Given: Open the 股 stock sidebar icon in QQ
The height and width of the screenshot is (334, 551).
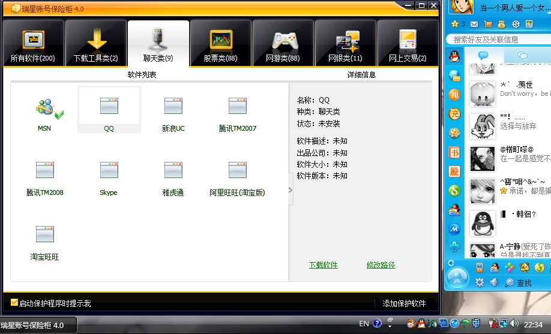Looking at the screenshot, I should click(x=454, y=171).
